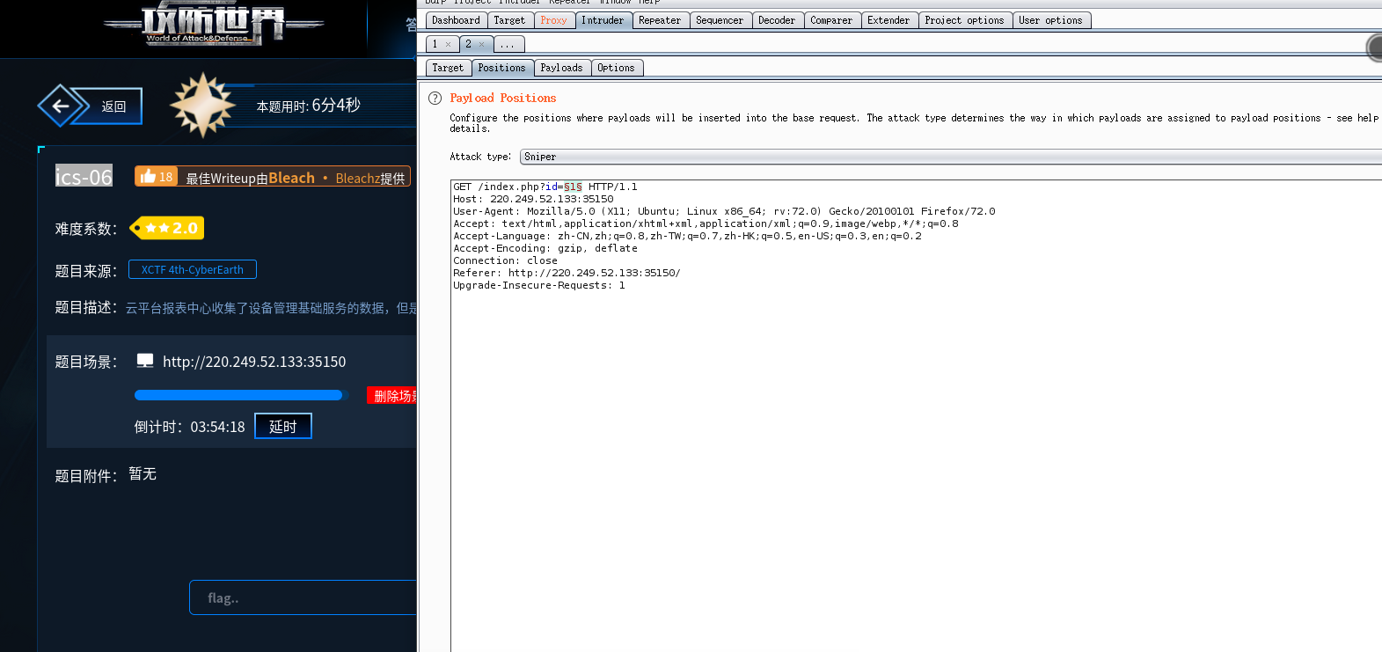
Task: Click the 题目描述 description text
Action: [x=271, y=307]
